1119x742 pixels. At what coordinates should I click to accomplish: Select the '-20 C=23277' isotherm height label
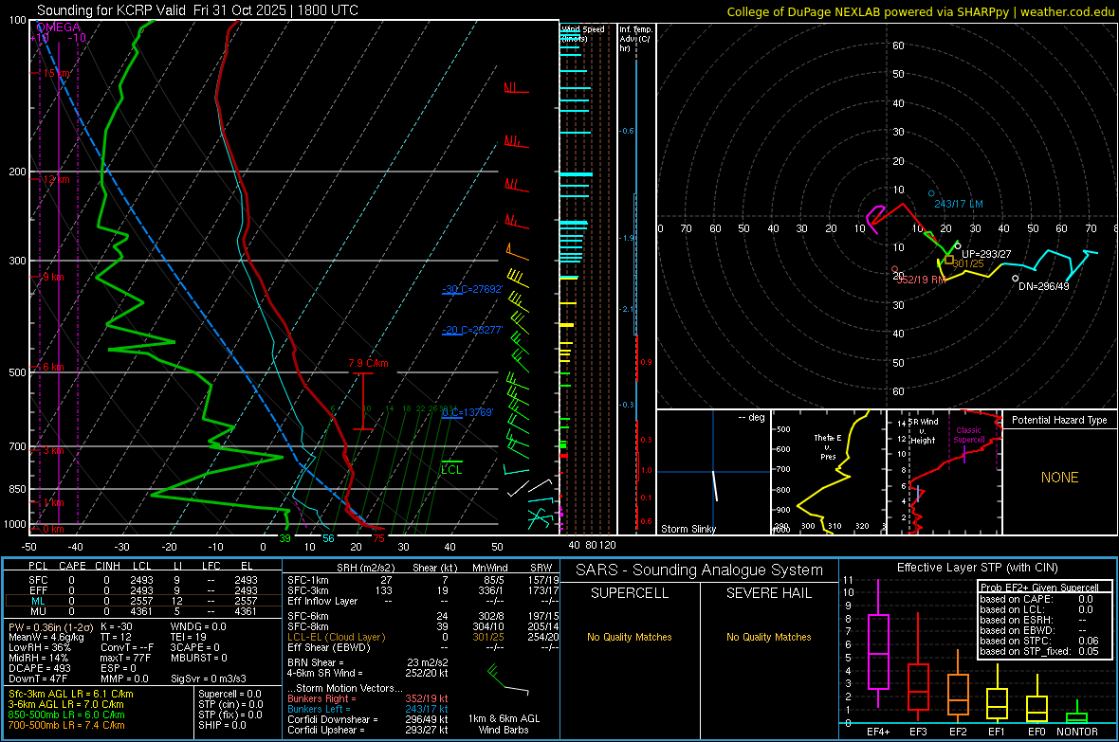point(472,330)
